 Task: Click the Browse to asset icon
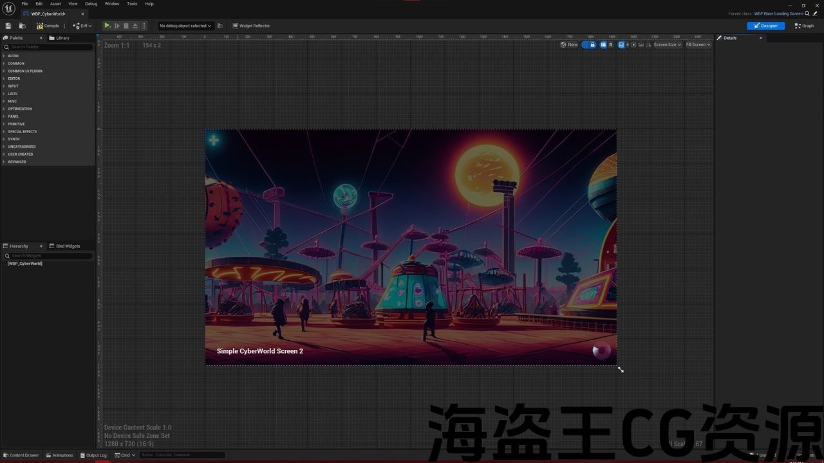(23, 26)
